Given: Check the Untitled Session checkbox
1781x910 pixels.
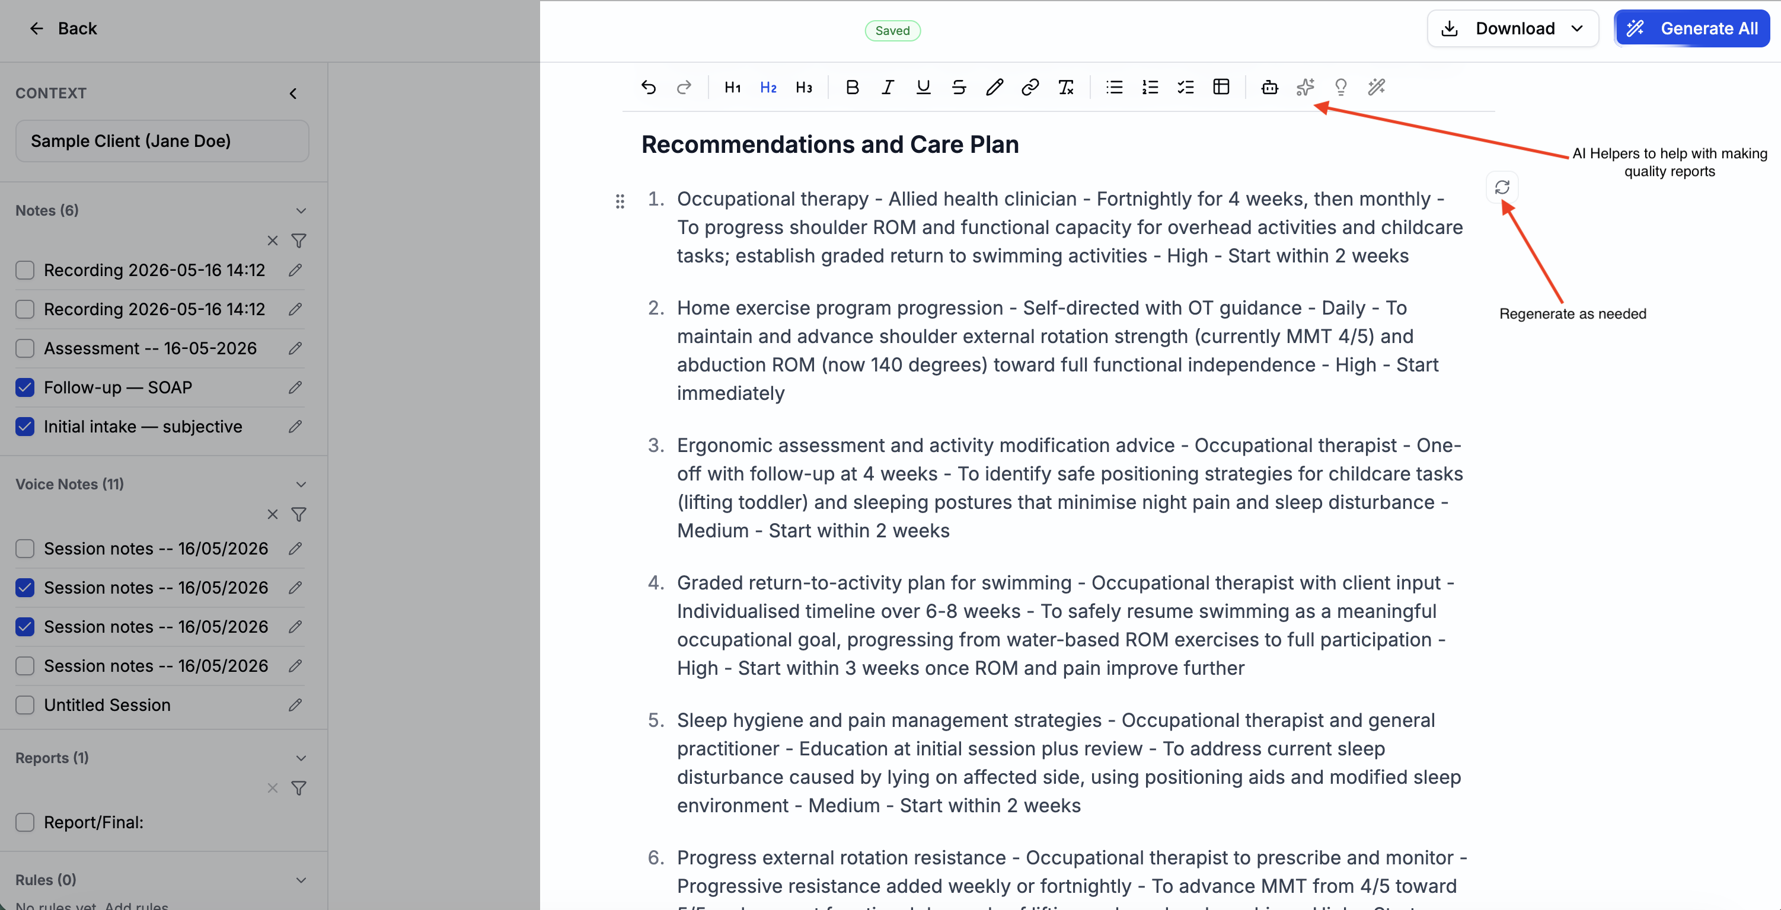Looking at the screenshot, I should [x=25, y=706].
